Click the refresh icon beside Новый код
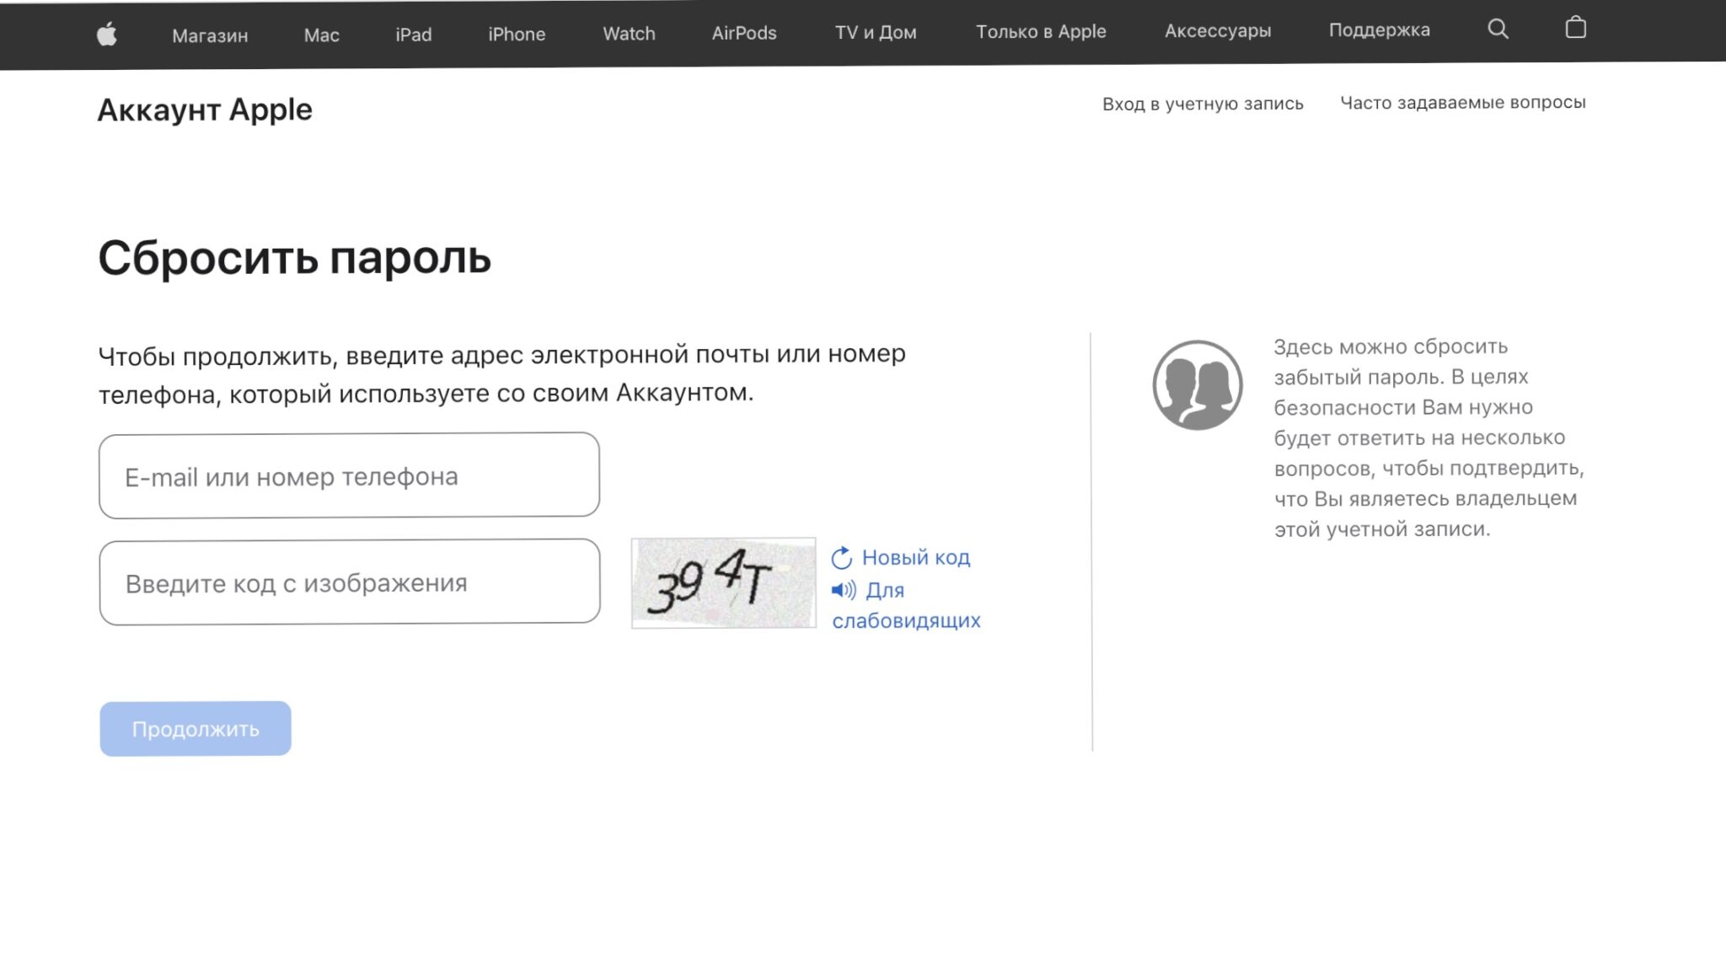1726x971 pixels. 841,558
